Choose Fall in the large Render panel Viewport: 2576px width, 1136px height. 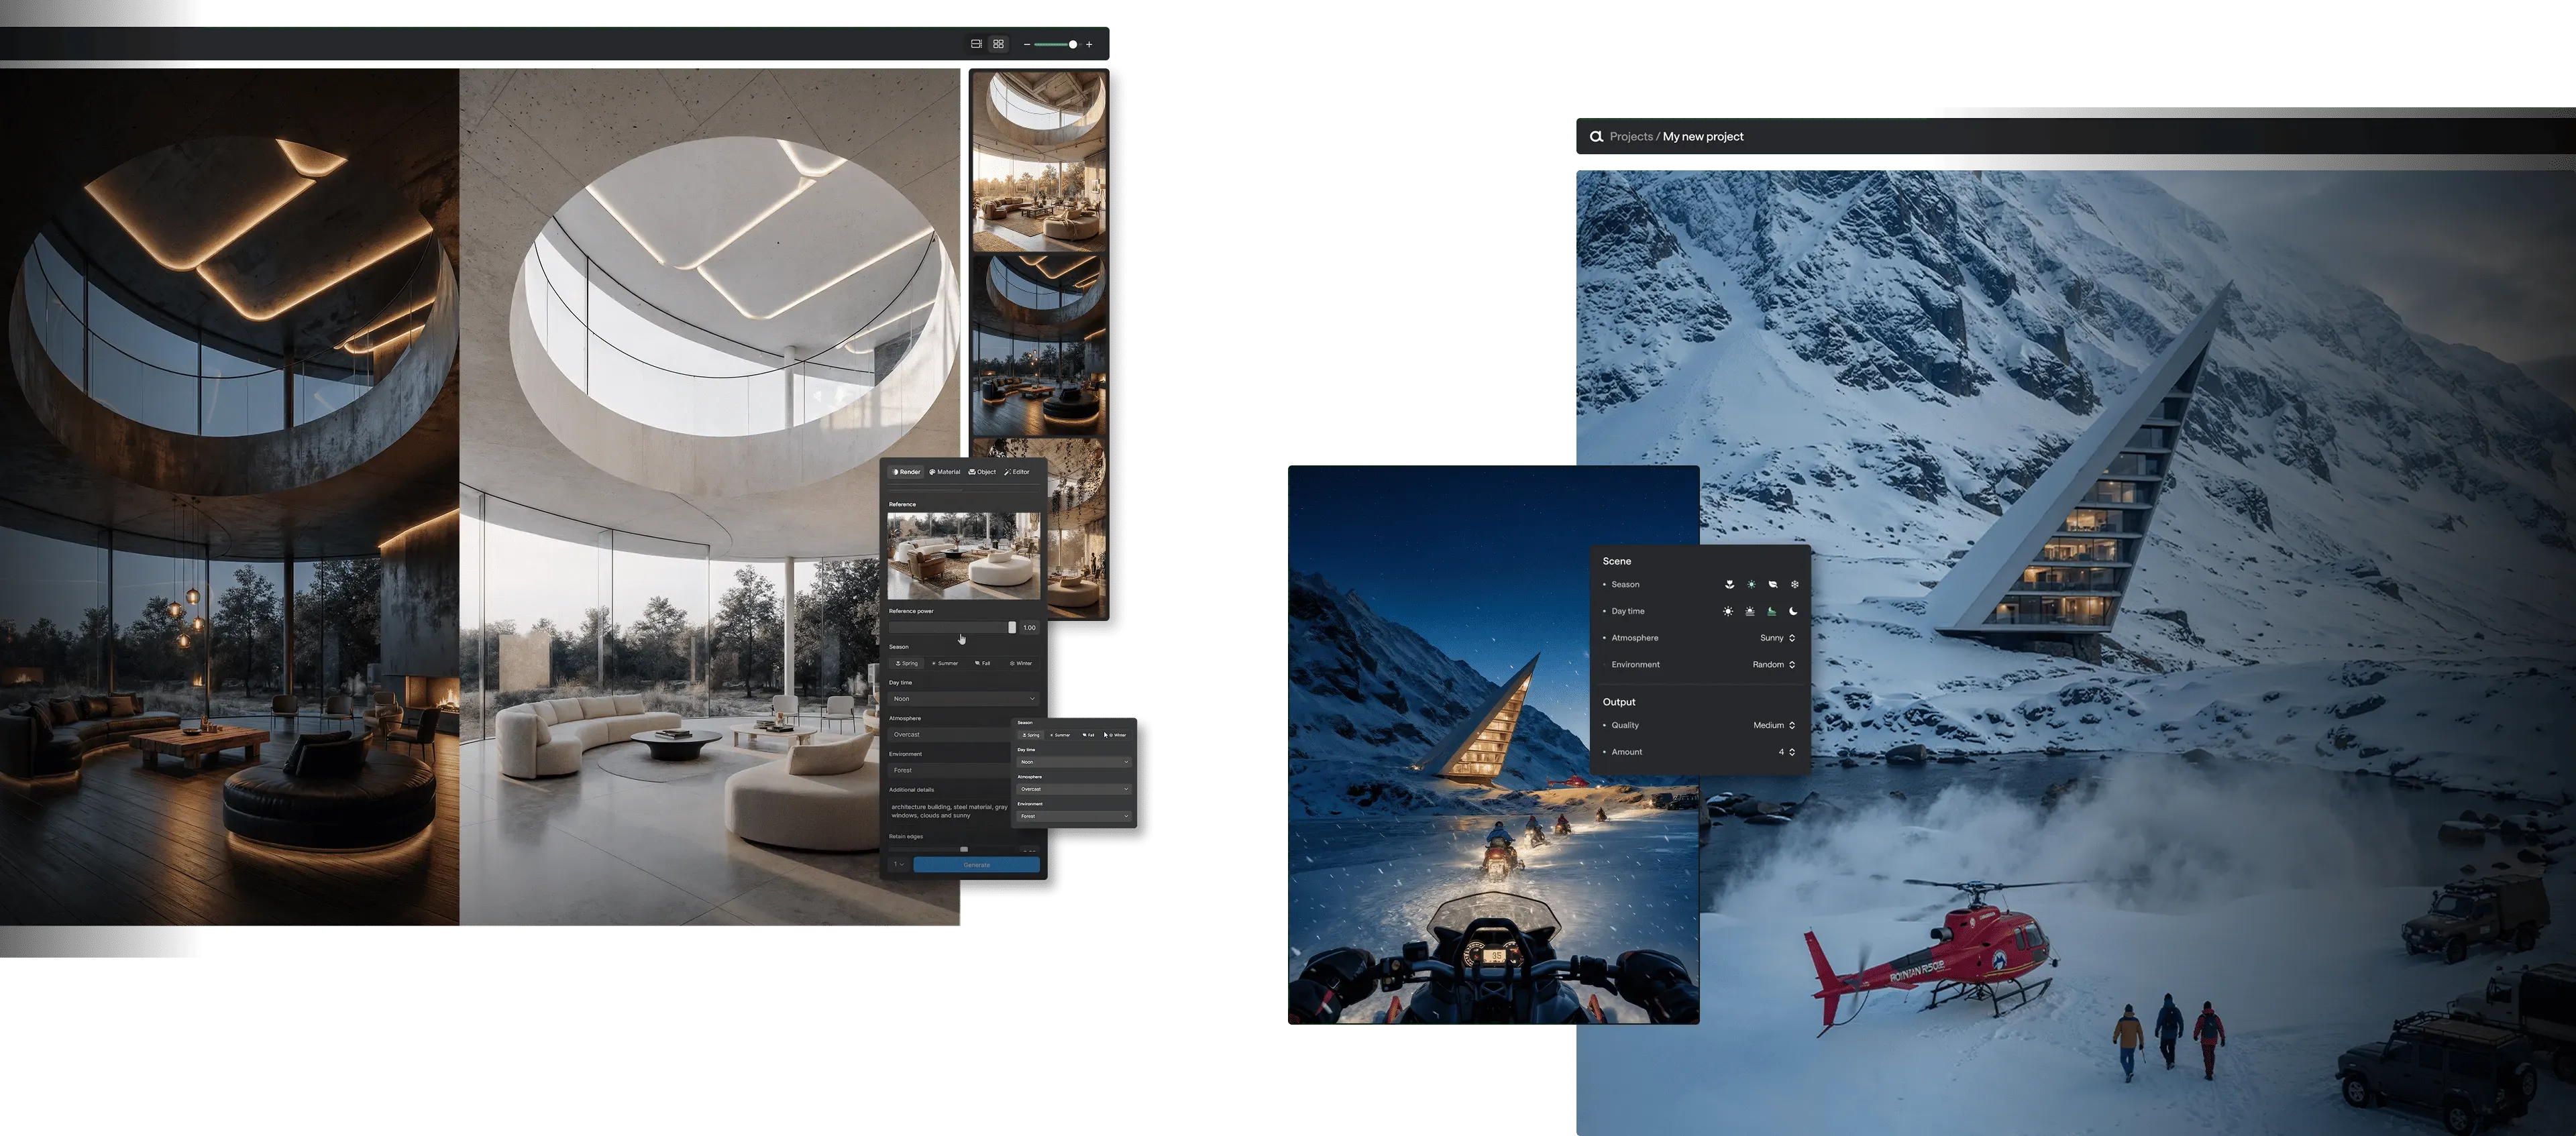(x=983, y=663)
